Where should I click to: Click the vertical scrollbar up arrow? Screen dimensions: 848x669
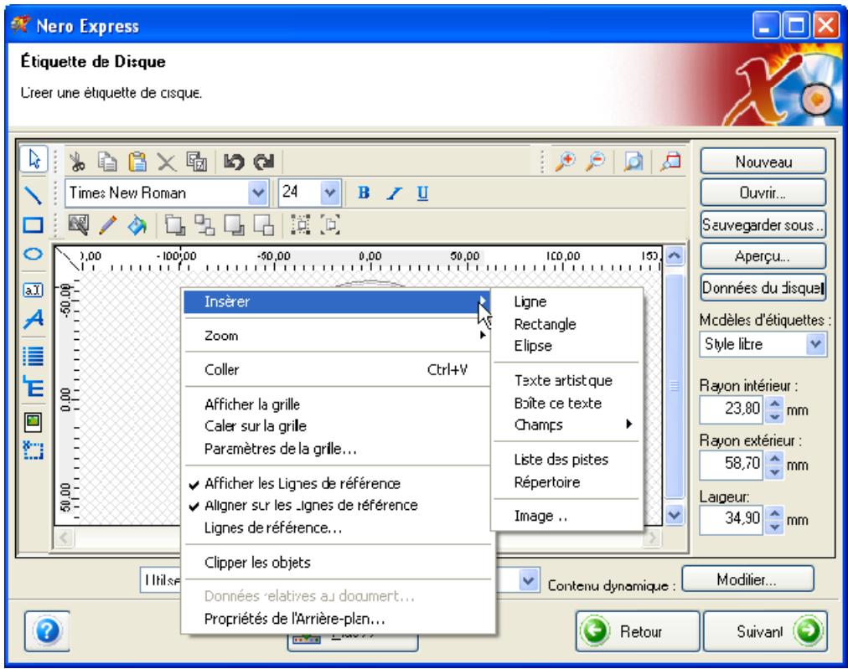tap(674, 255)
